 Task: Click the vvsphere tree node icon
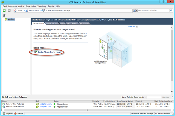click(6, 19)
